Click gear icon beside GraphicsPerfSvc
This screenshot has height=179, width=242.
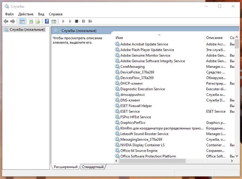click(117, 122)
